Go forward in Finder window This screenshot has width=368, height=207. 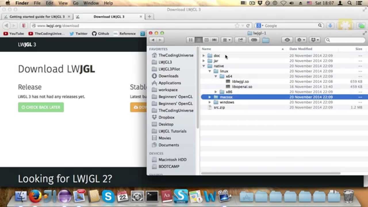click(x=160, y=40)
